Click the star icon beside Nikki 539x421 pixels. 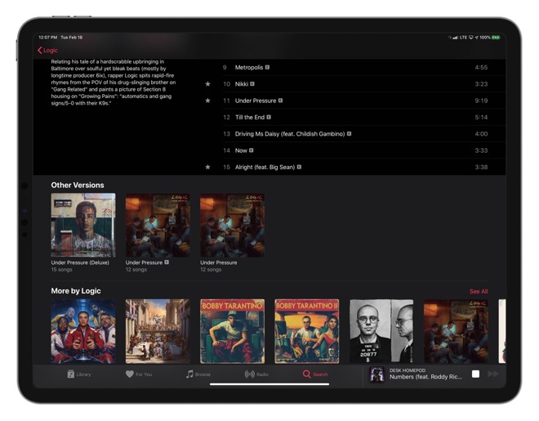pyautogui.click(x=207, y=83)
